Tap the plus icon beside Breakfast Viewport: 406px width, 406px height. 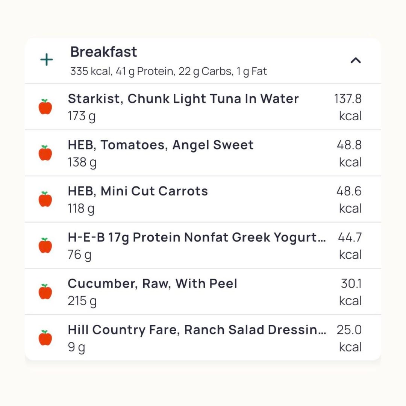coord(47,60)
